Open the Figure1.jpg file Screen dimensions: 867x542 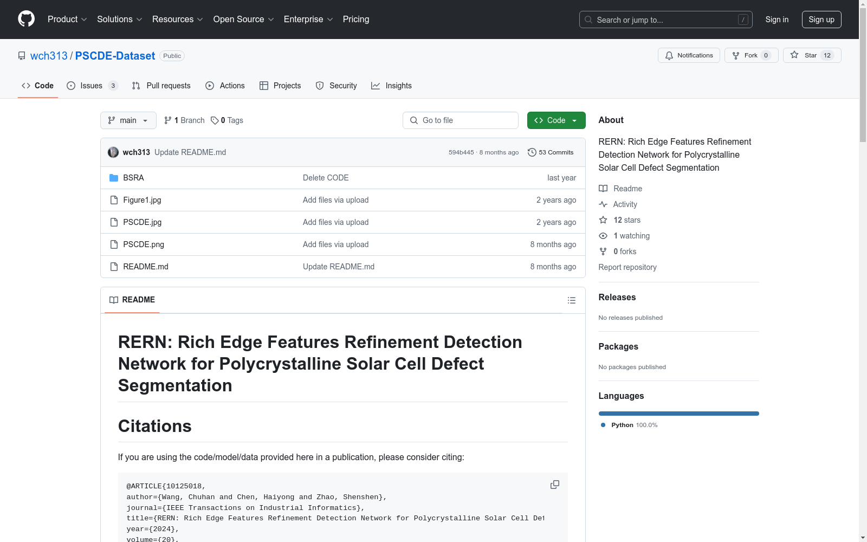coord(142,200)
